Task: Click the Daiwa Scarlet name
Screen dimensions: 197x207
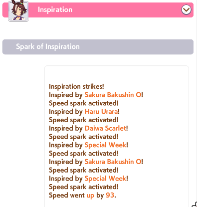Action: pos(105,128)
